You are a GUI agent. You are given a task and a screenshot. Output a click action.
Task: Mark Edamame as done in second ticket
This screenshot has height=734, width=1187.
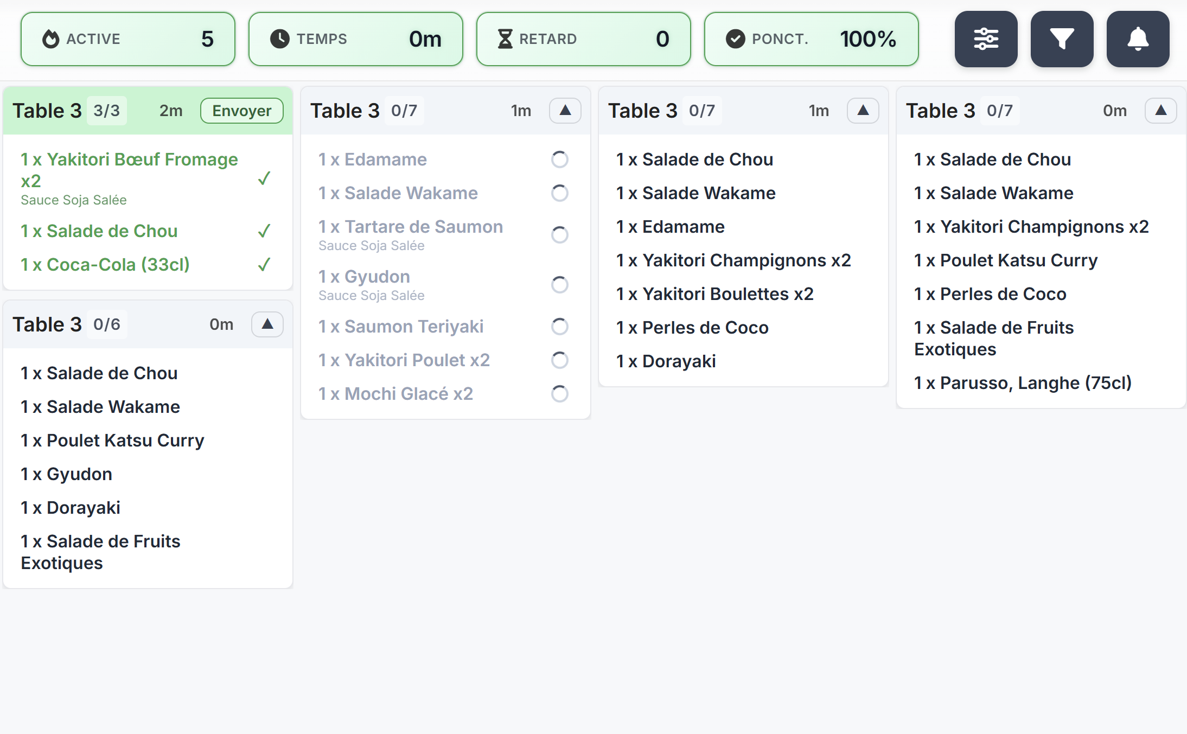tap(559, 159)
